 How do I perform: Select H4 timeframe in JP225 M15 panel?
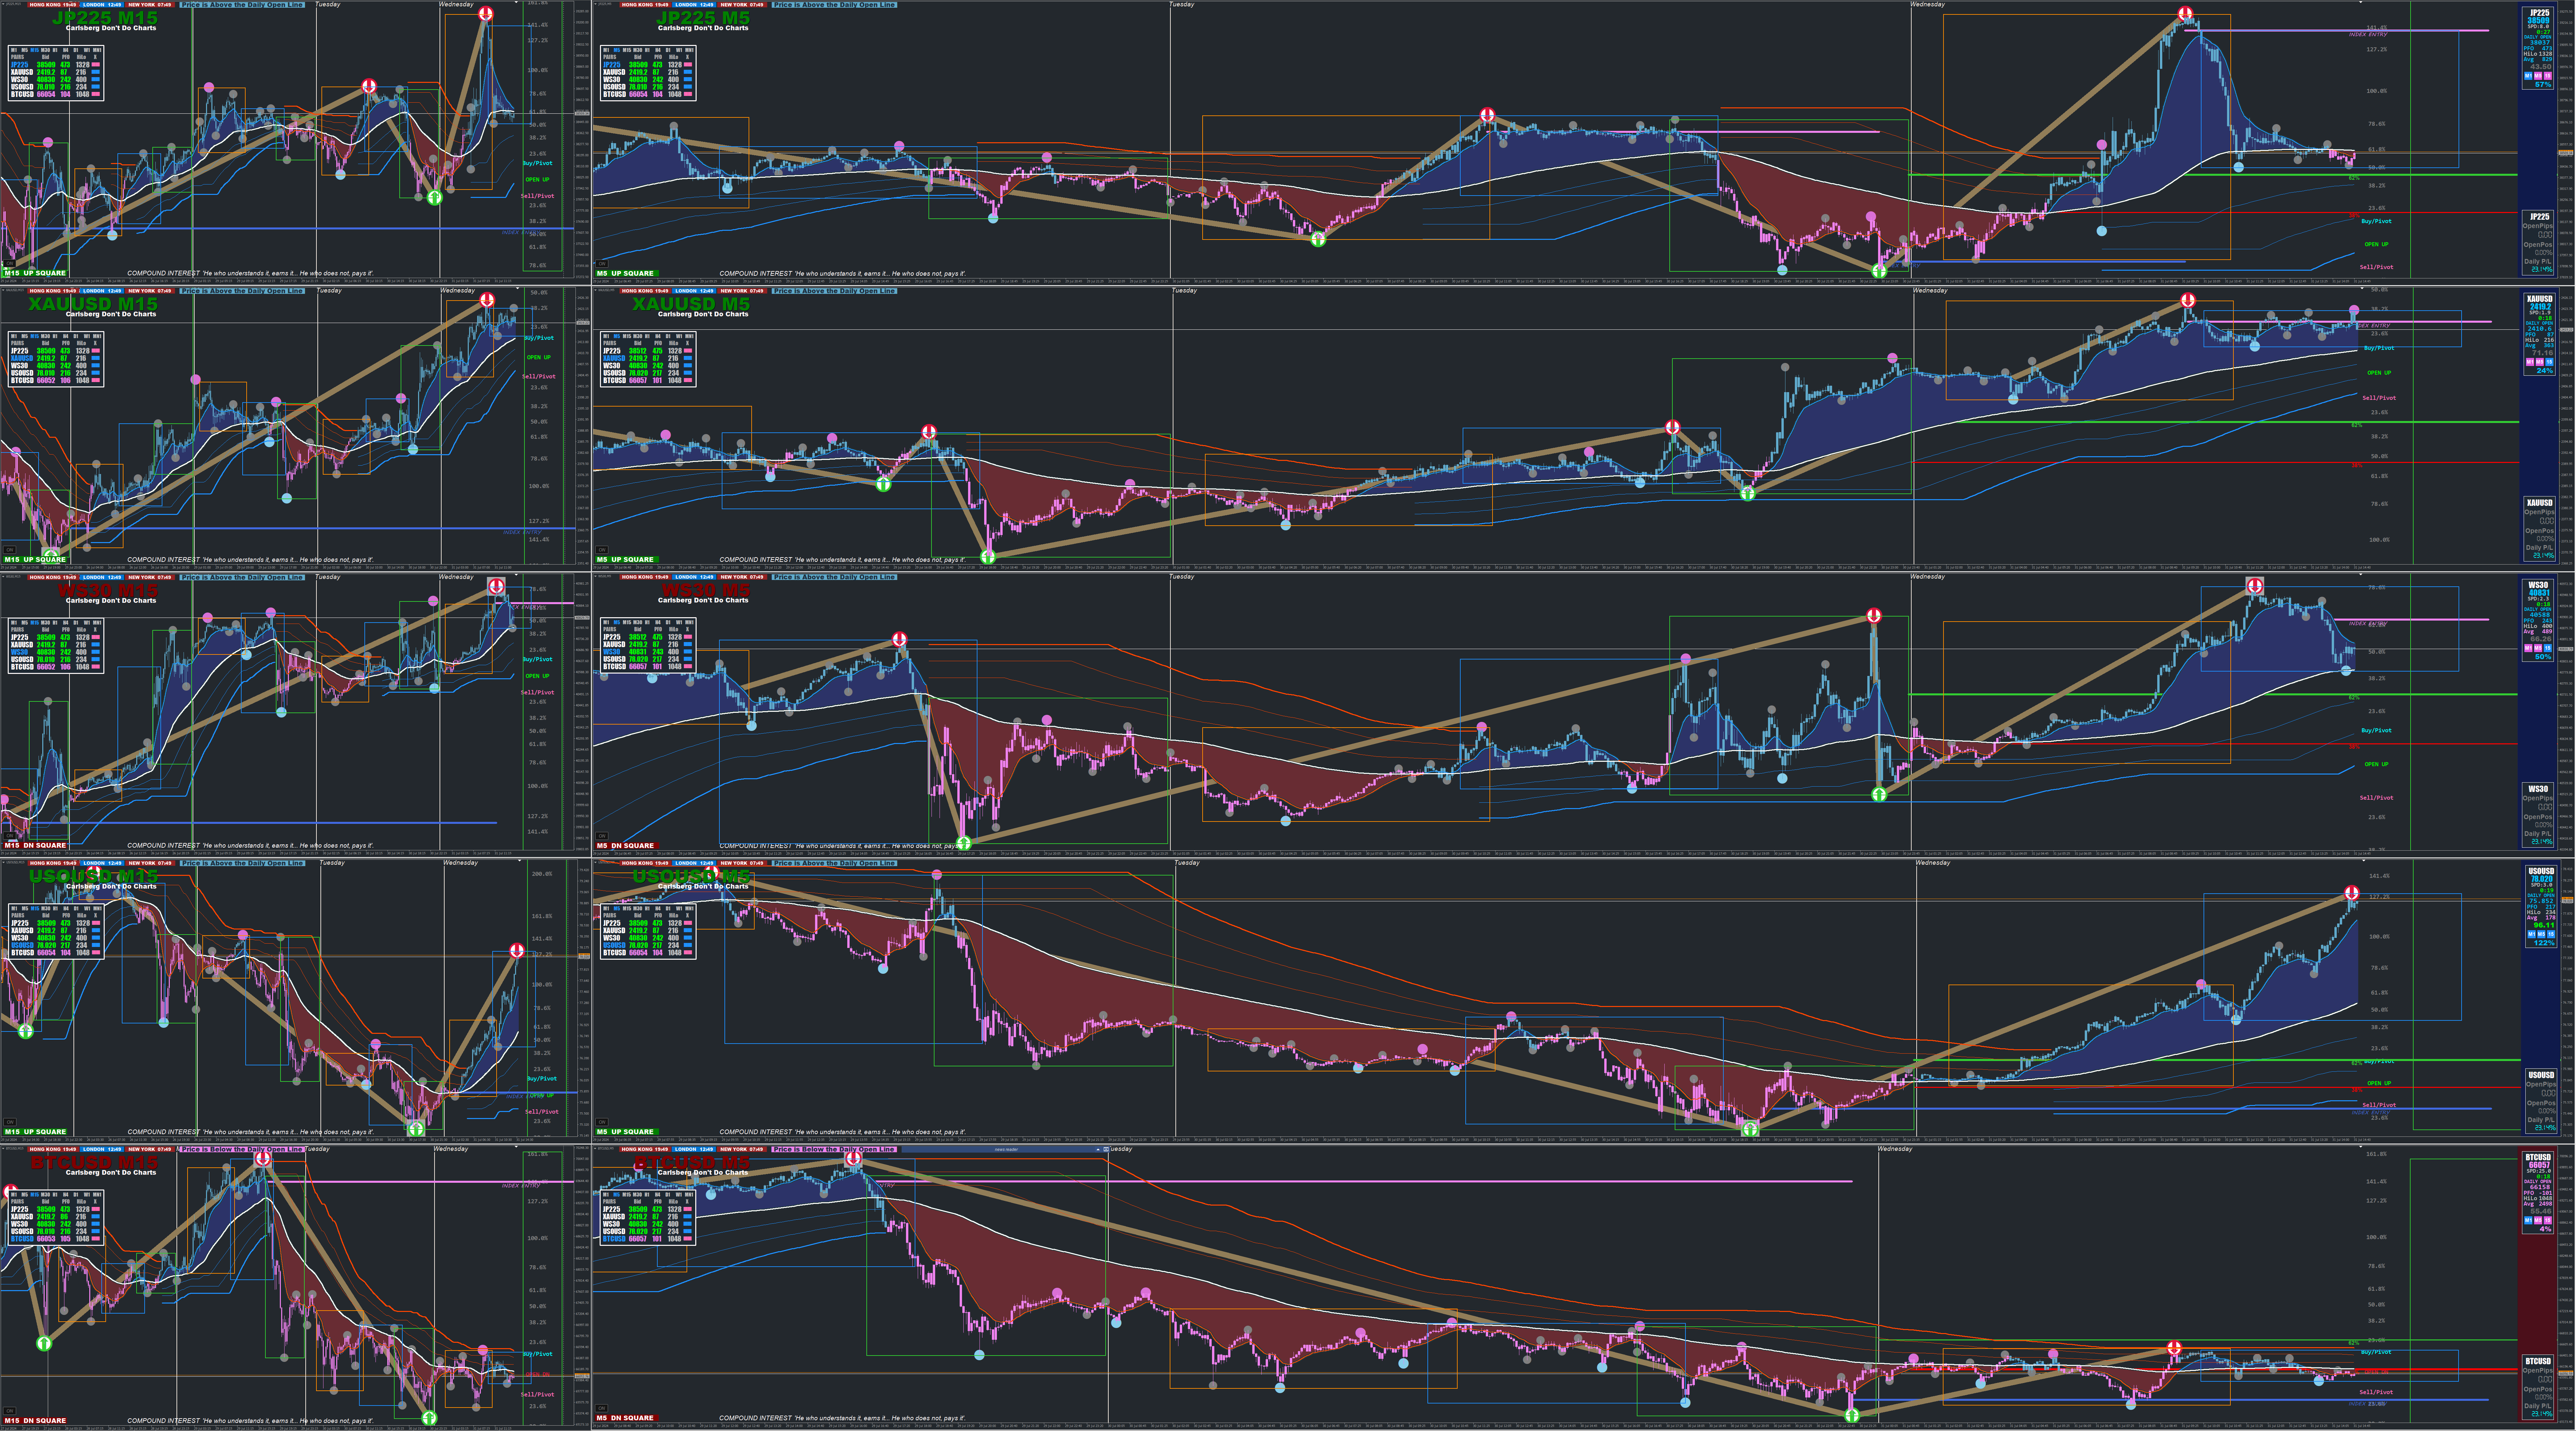coord(66,50)
